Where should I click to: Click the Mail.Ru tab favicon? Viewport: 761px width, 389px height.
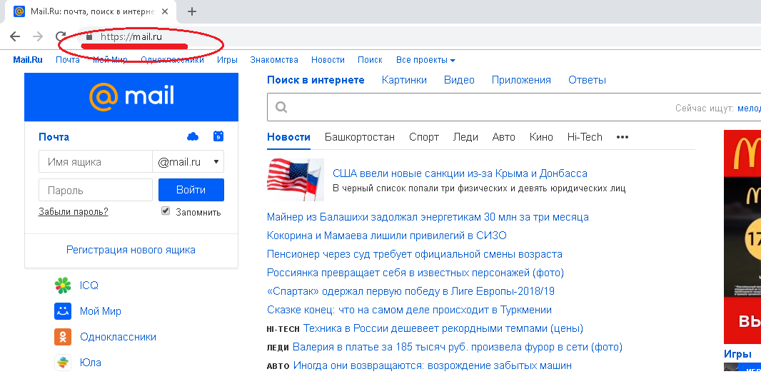click(x=19, y=11)
